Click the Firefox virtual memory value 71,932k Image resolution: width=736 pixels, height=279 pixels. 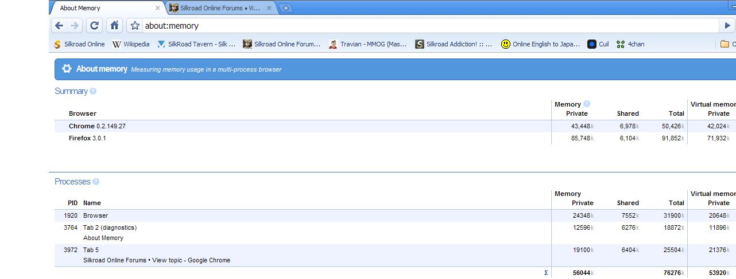(719, 138)
